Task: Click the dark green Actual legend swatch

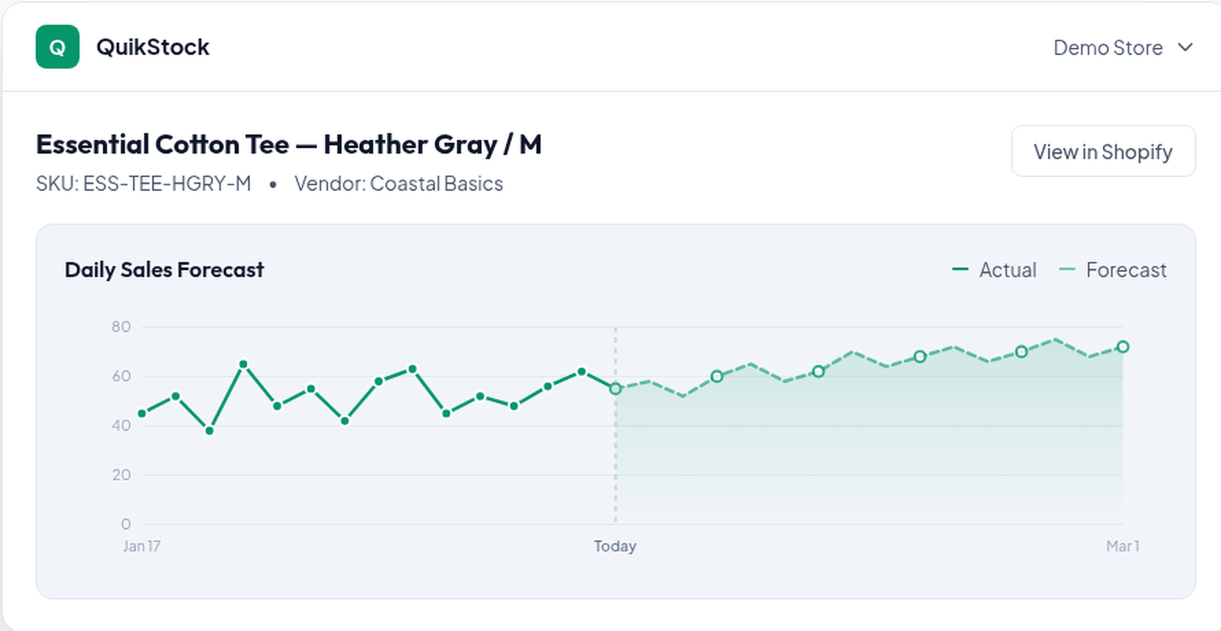Action: [960, 270]
